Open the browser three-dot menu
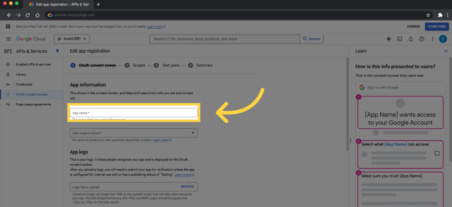The image size is (452, 207). (x=447, y=15)
